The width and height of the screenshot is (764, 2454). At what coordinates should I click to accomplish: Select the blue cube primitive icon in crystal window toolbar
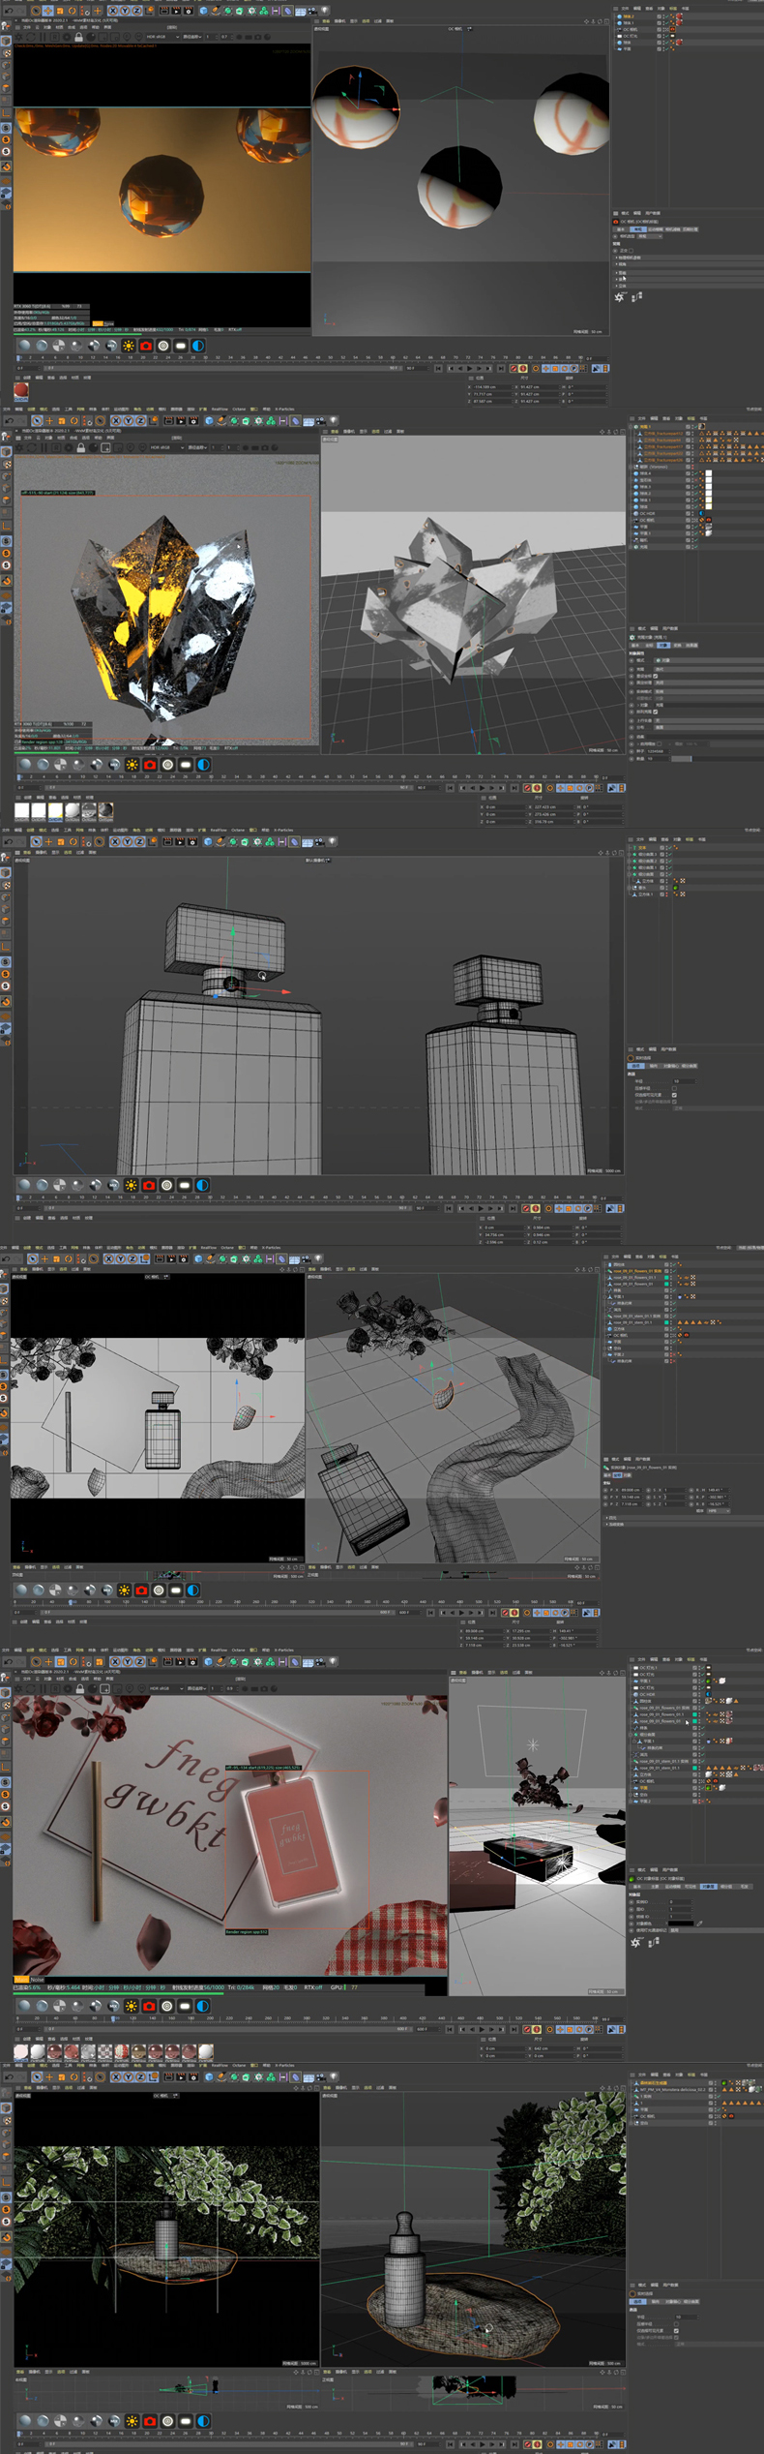tap(208, 421)
